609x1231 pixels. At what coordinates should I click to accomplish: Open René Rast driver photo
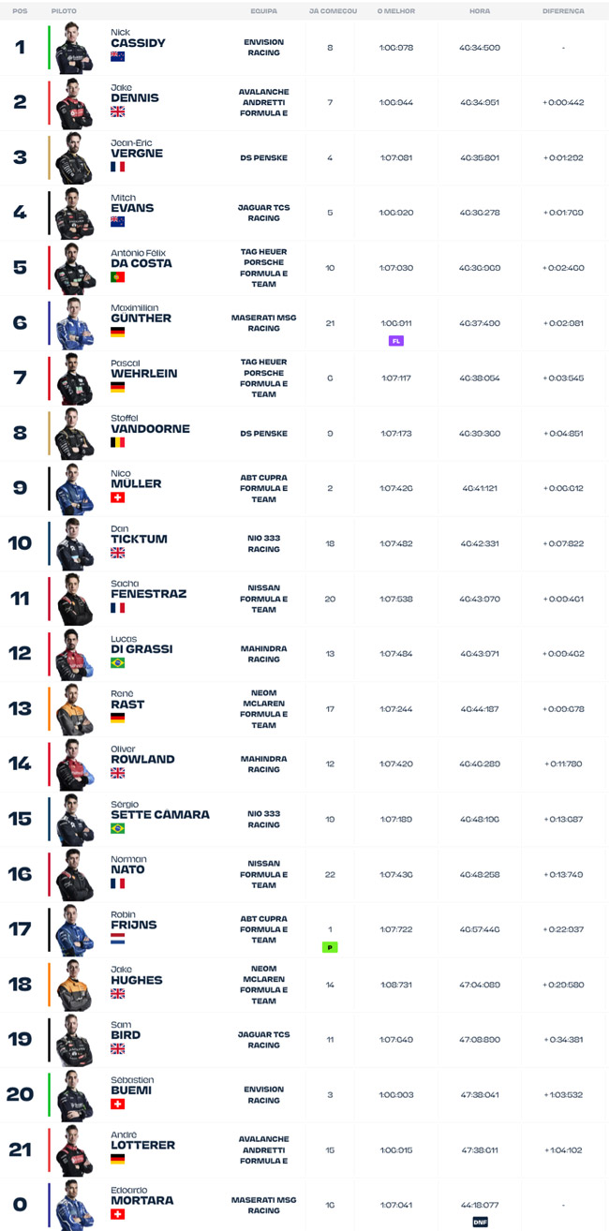(74, 709)
